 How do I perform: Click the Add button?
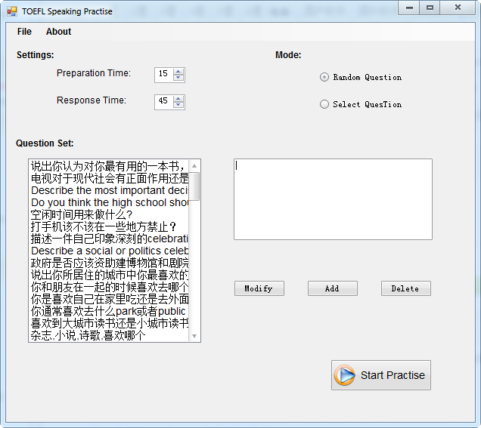(x=332, y=288)
